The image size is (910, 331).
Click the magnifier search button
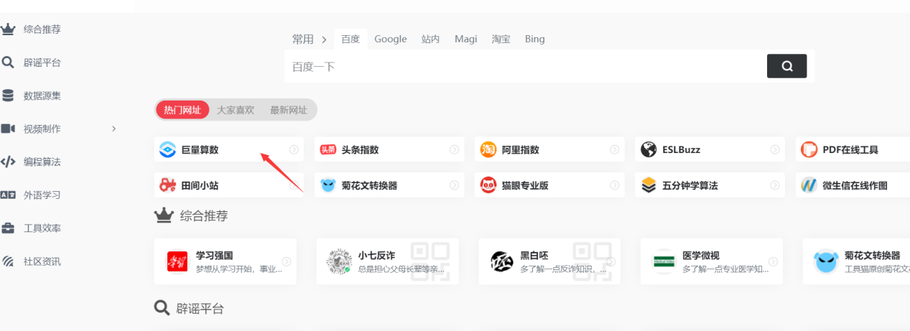(x=786, y=66)
